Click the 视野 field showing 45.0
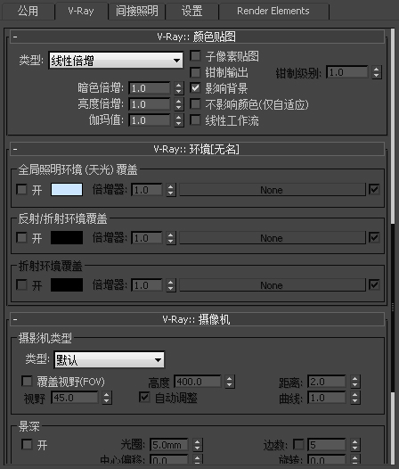The width and height of the screenshot is (399, 469). 75,398
